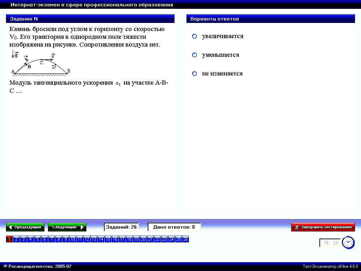Click the stone trajectory diagram

tap(41, 63)
